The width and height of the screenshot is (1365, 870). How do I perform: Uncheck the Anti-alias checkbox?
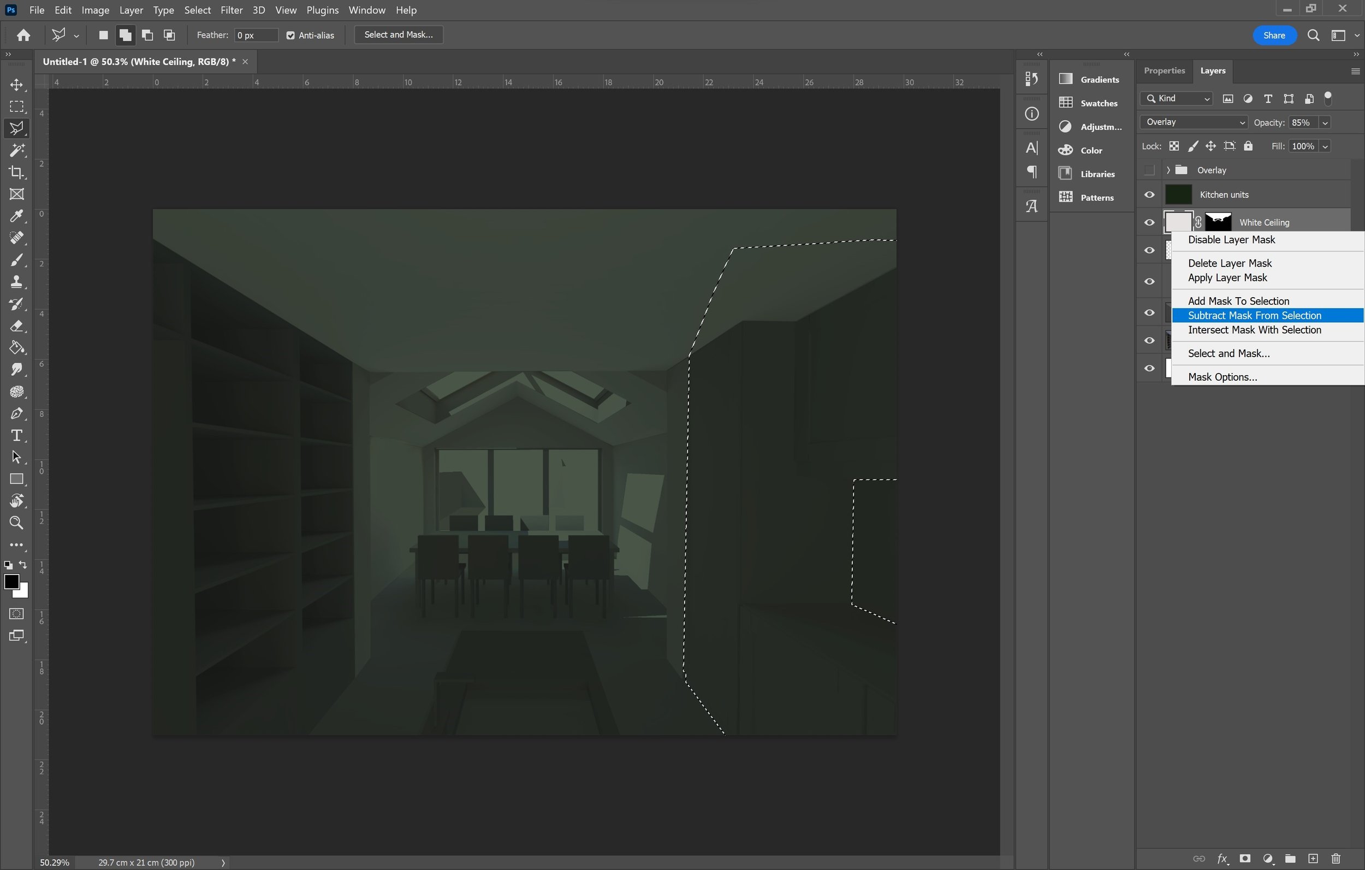click(290, 35)
